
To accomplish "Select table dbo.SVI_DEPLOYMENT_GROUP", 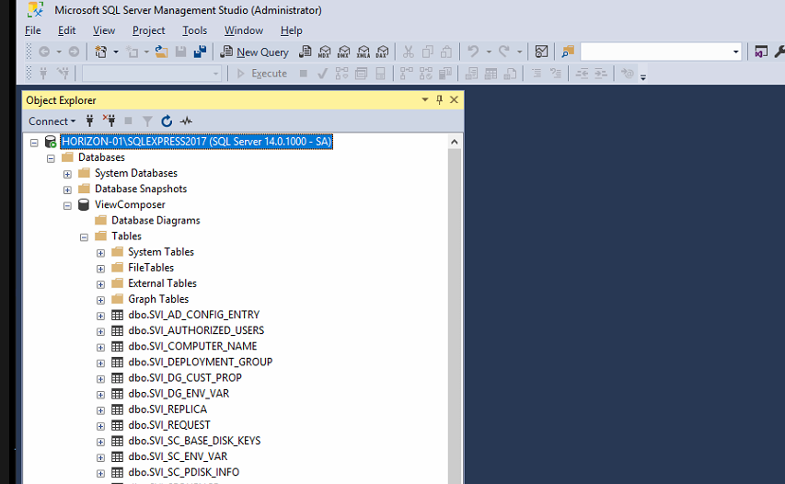I will point(201,362).
